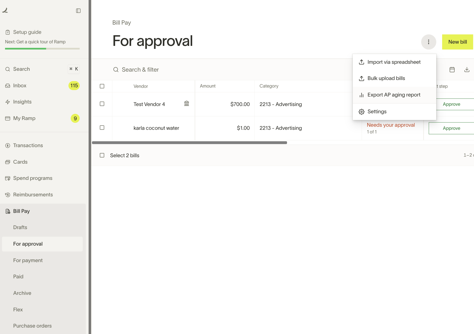This screenshot has height=334, width=474.
Task: Collapse the sidebar panel icon
Action: click(x=78, y=11)
